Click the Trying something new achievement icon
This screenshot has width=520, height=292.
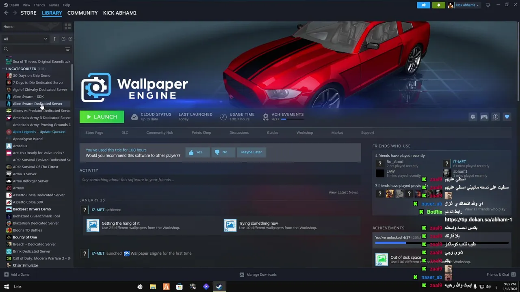[x=230, y=225]
